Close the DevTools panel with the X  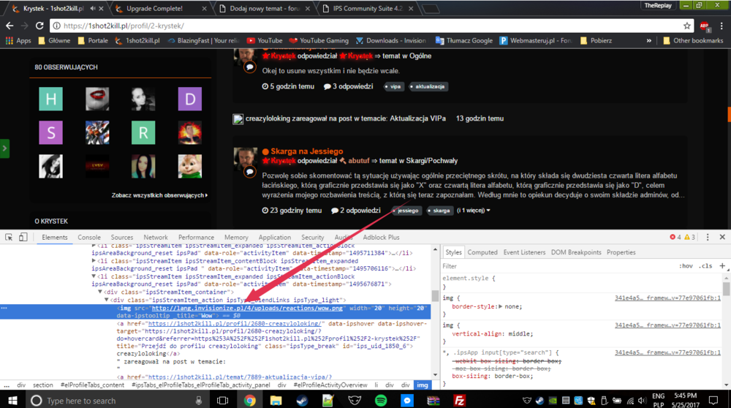point(722,238)
